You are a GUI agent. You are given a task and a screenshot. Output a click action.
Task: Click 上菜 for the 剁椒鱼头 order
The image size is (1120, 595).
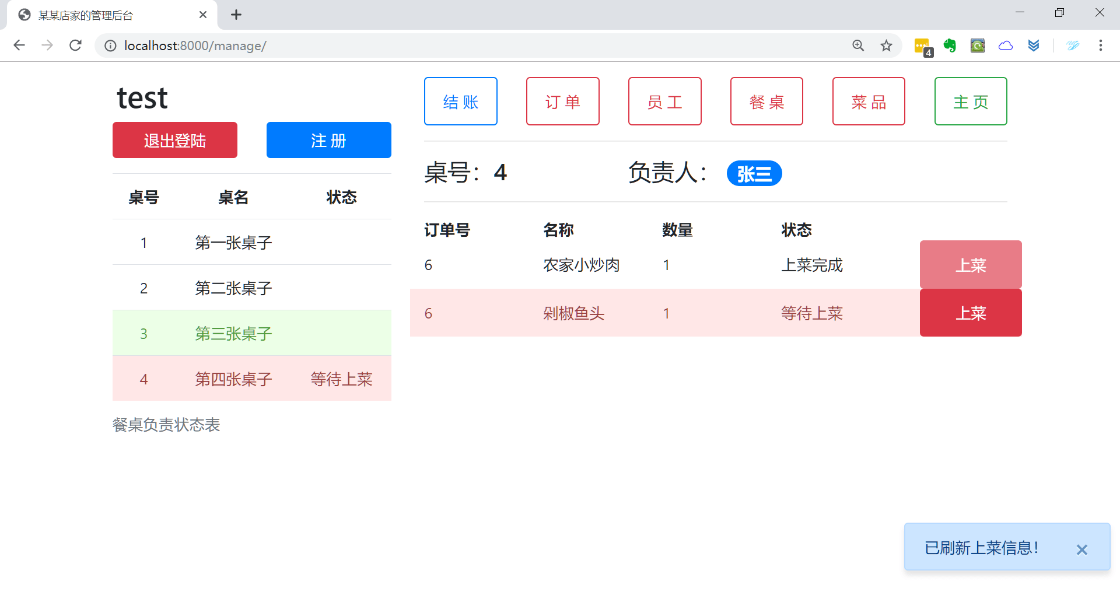[970, 313]
